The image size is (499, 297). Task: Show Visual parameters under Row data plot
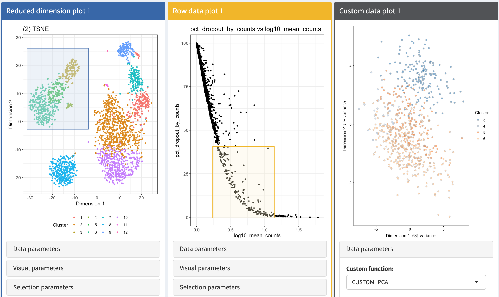point(250,268)
